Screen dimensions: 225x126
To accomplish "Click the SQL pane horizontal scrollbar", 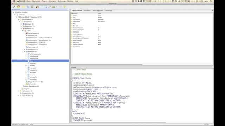I will [118, 122].
